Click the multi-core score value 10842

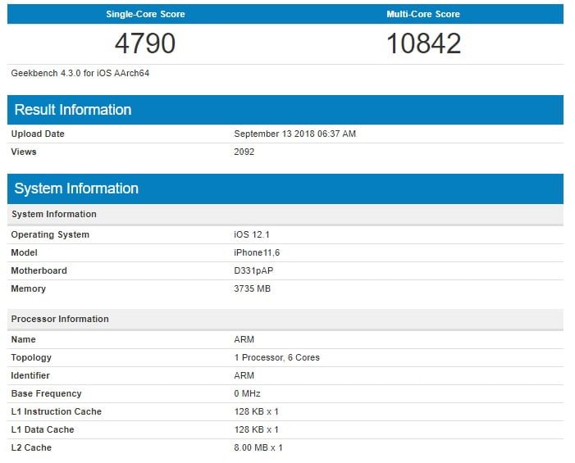pyautogui.click(x=423, y=43)
